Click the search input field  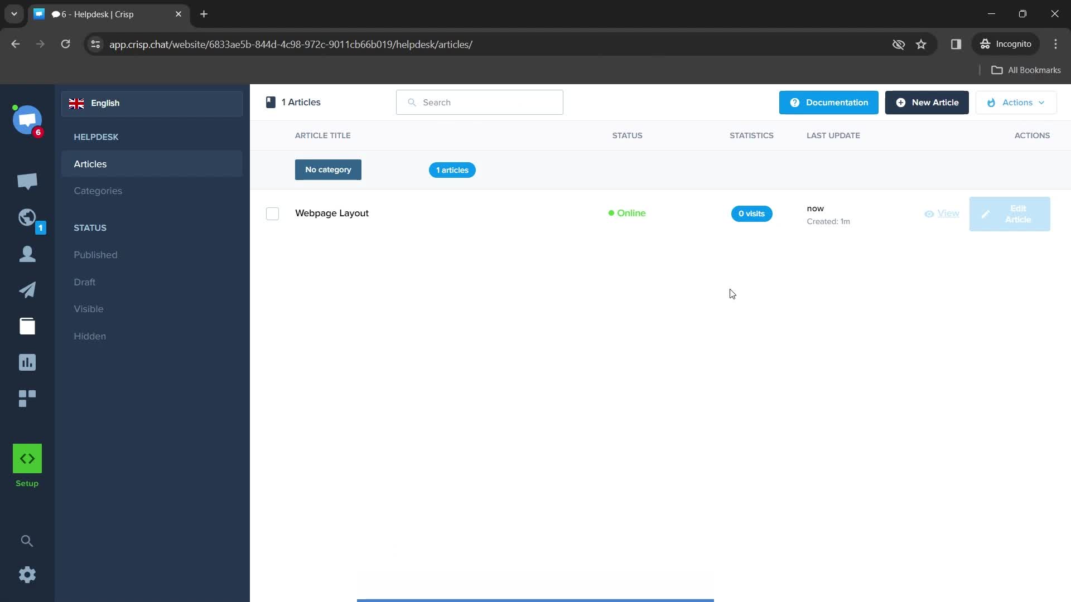[480, 102]
